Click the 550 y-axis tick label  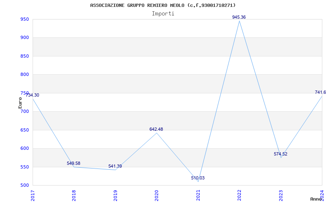pos(24,167)
